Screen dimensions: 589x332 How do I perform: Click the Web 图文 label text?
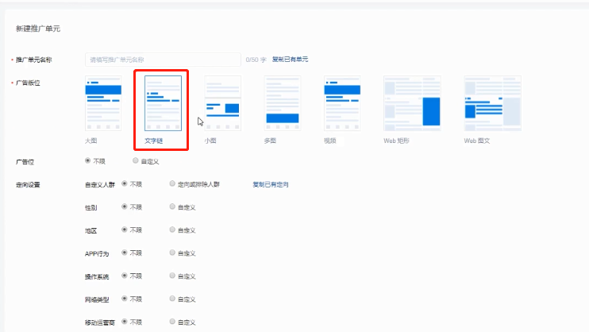pyautogui.click(x=477, y=141)
